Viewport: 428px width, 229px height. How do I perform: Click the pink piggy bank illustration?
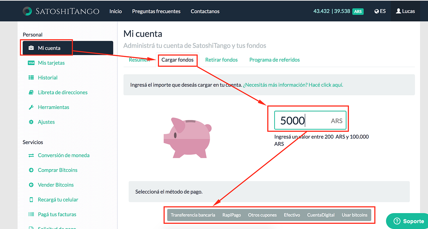click(x=188, y=137)
